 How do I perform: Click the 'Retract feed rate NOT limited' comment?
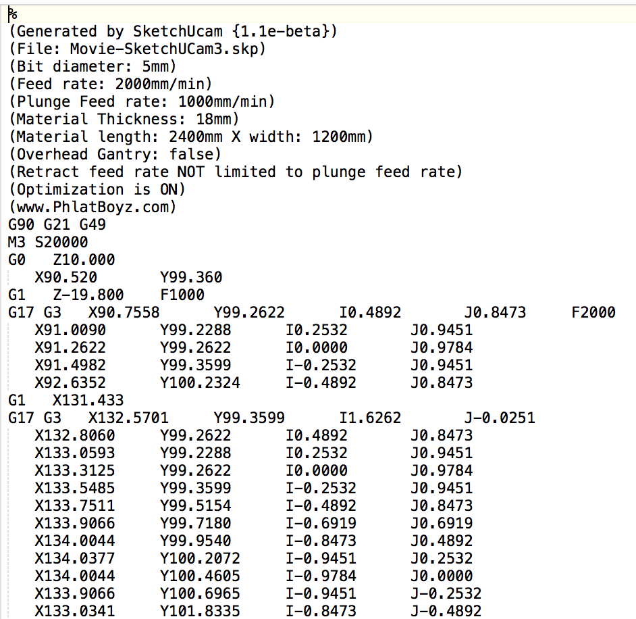(236, 172)
